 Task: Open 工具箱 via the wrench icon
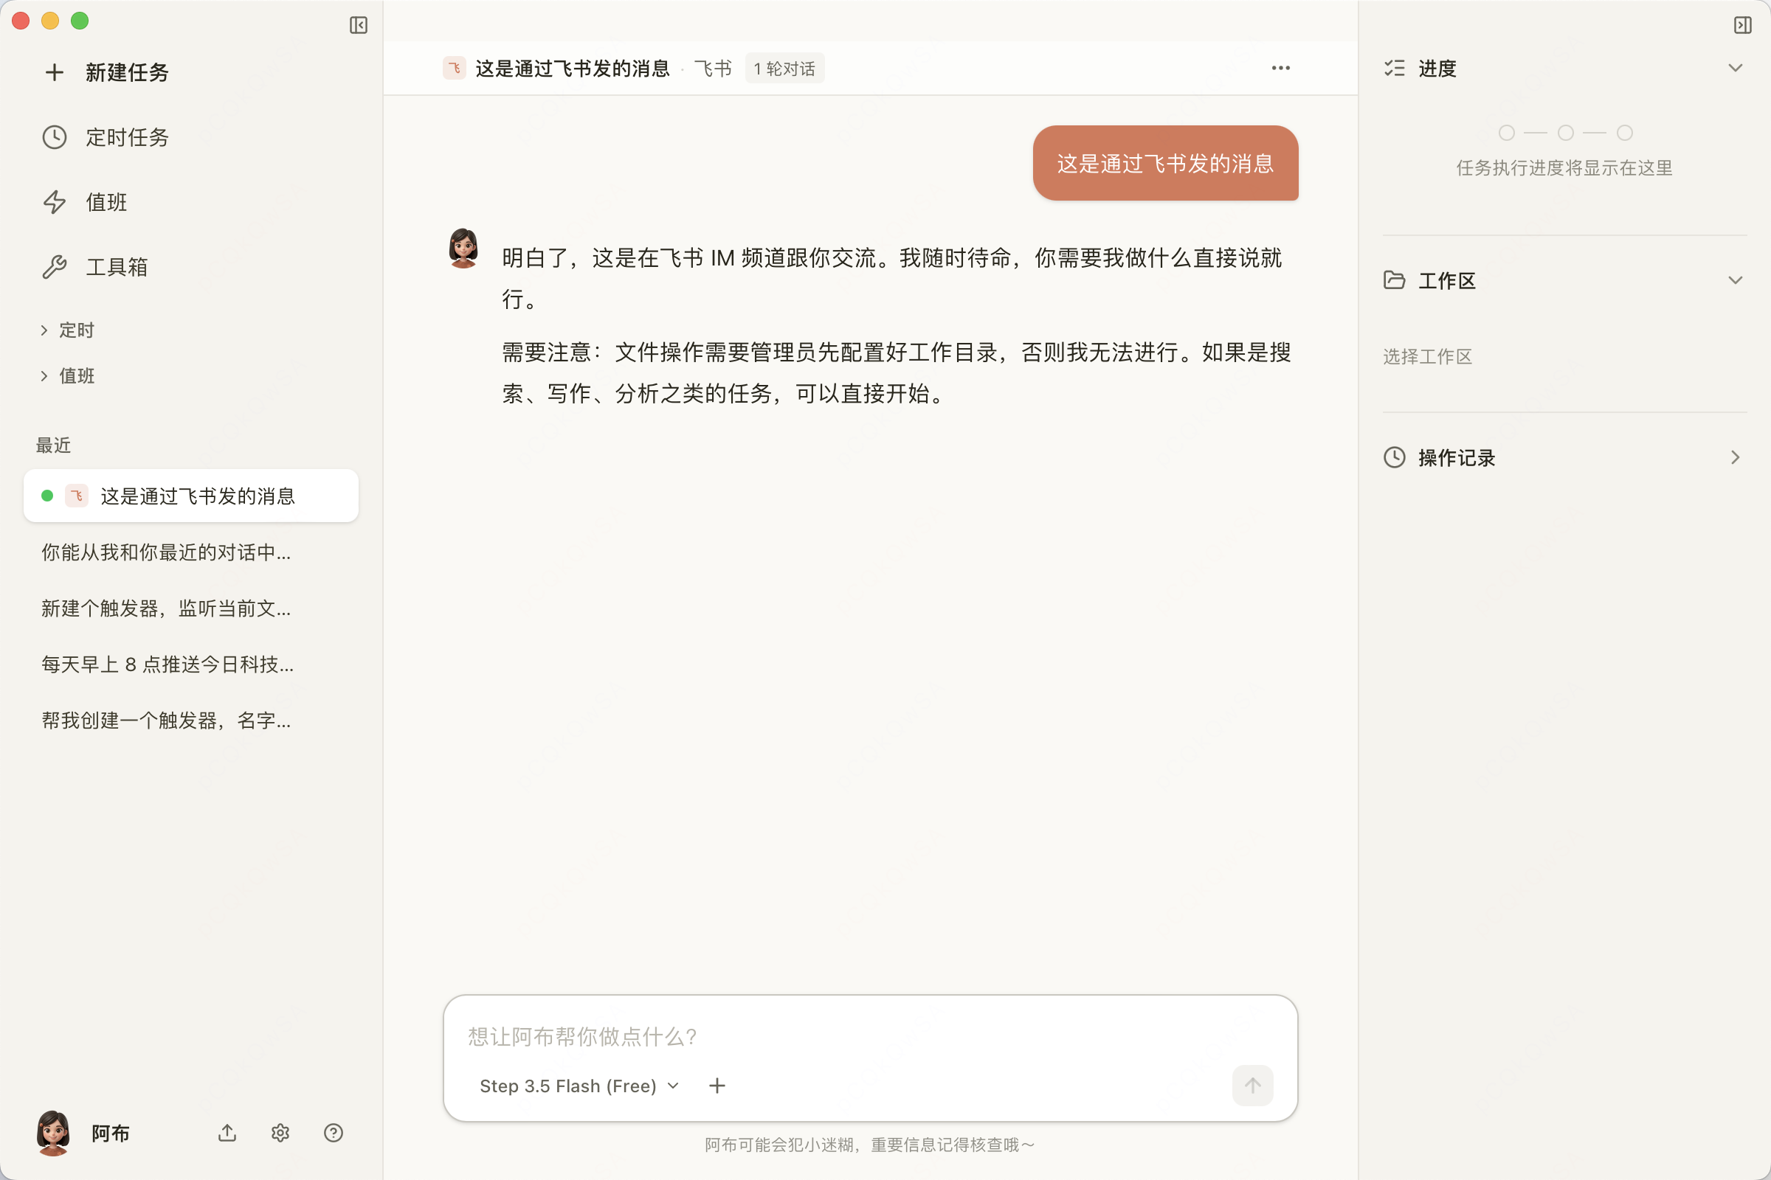click(x=53, y=266)
